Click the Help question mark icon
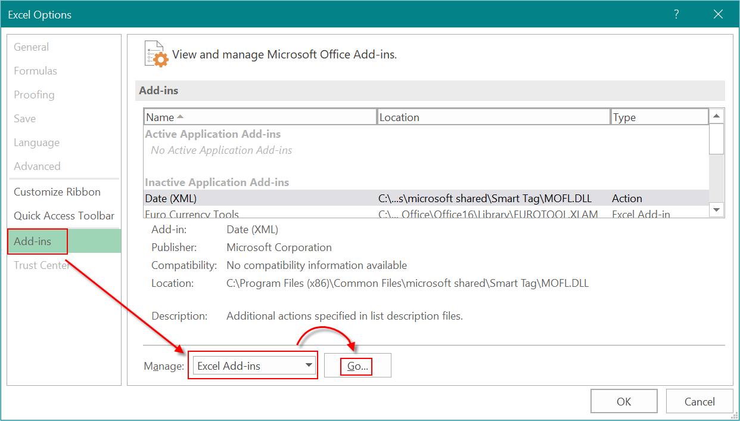Screen dimensions: 740x421 point(676,15)
